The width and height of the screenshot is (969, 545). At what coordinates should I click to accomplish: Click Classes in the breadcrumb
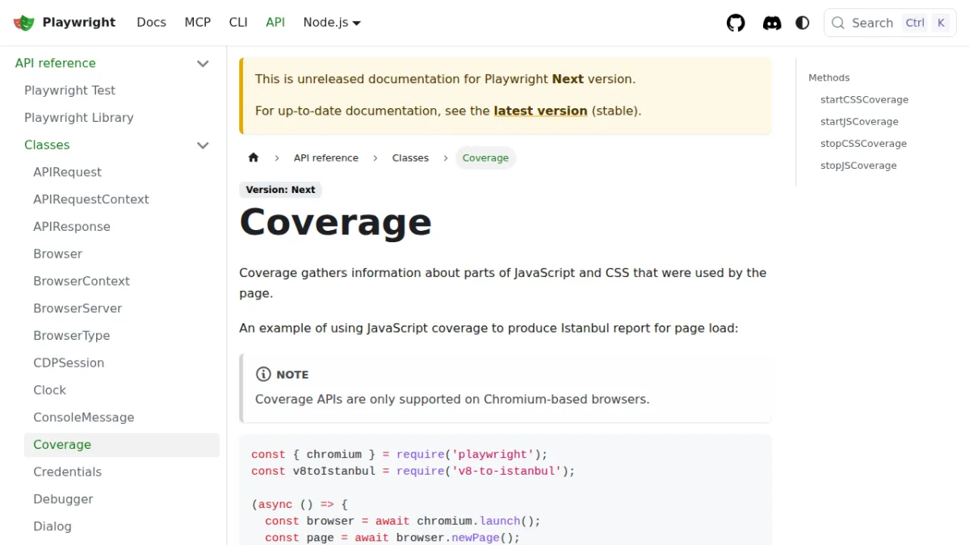[410, 157]
